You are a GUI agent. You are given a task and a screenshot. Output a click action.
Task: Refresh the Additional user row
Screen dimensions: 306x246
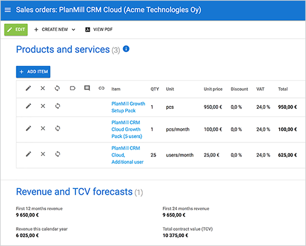(57, 154)
